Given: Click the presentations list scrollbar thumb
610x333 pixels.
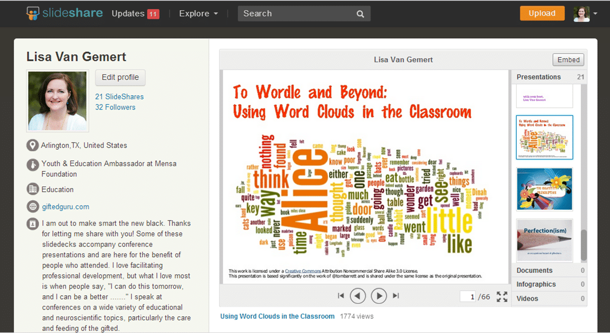Looking at the screenshot, I should pyautogui.click(x=584, y=245).
